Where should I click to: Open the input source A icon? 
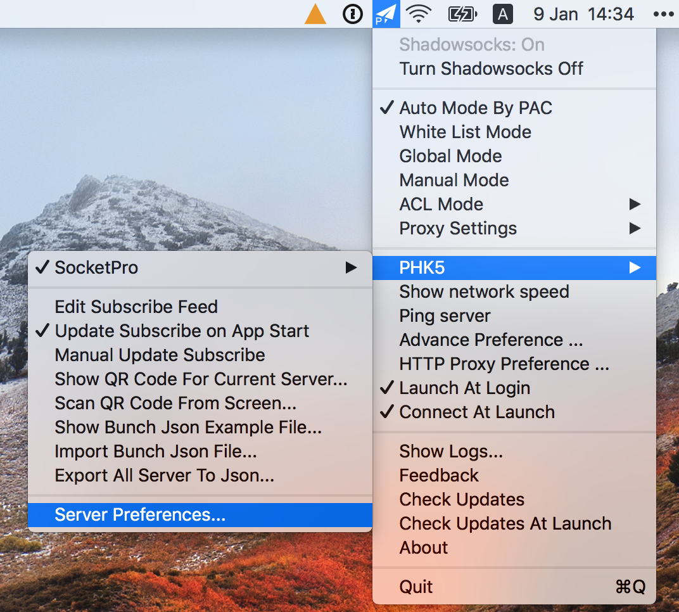tap(503, 15)
